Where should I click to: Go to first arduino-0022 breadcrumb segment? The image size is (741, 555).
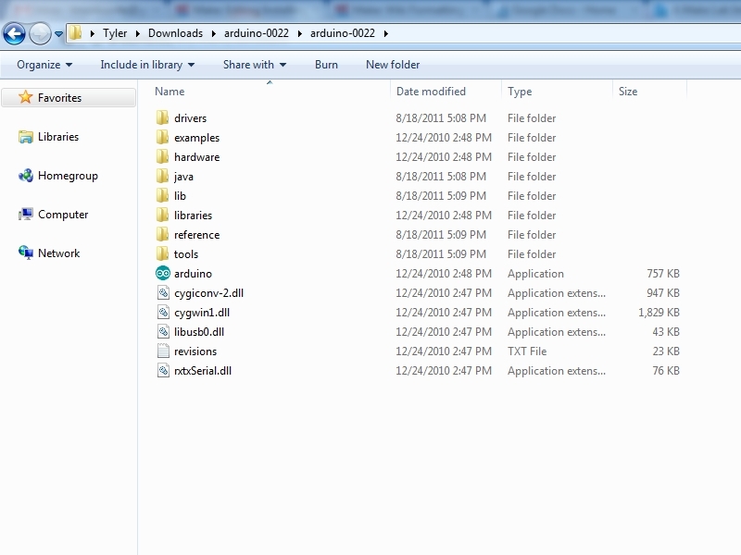[x=257, y=33]
